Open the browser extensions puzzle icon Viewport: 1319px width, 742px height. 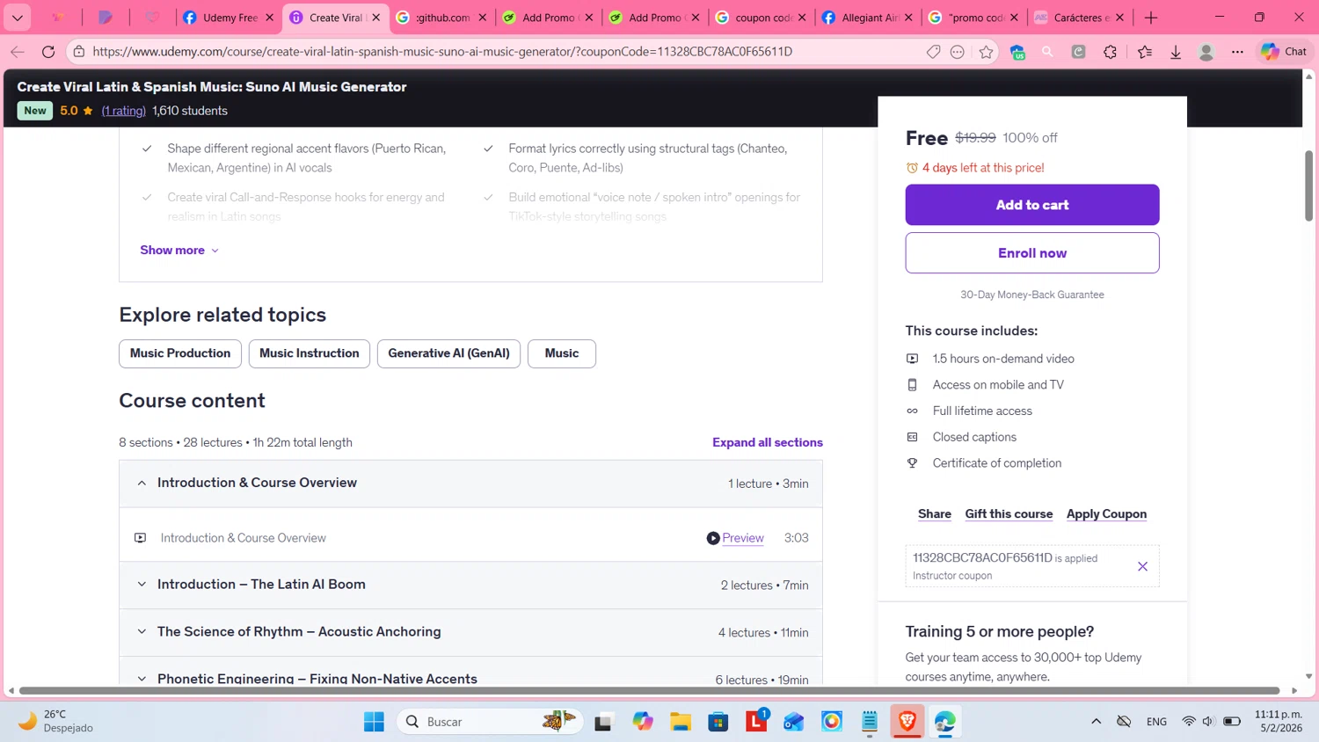tap(1110, 52)
